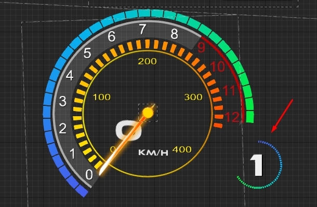The width and height of the screenshot is (317, 207).
Task: Select the KM/H unit label
Action: point(153,153)
